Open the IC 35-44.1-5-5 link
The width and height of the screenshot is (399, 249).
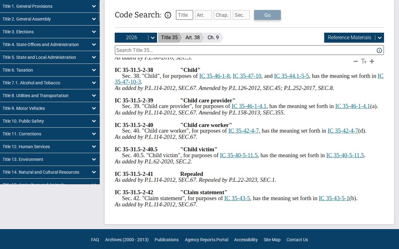click(x=291, y=76)
